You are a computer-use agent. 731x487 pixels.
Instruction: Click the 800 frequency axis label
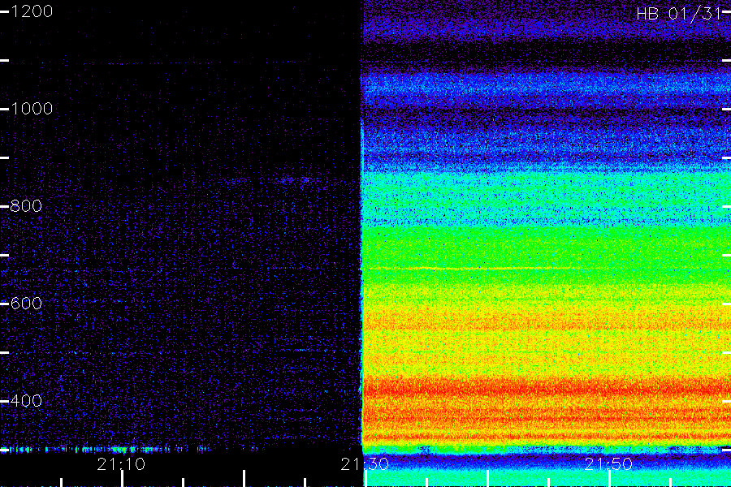point(26,206)
